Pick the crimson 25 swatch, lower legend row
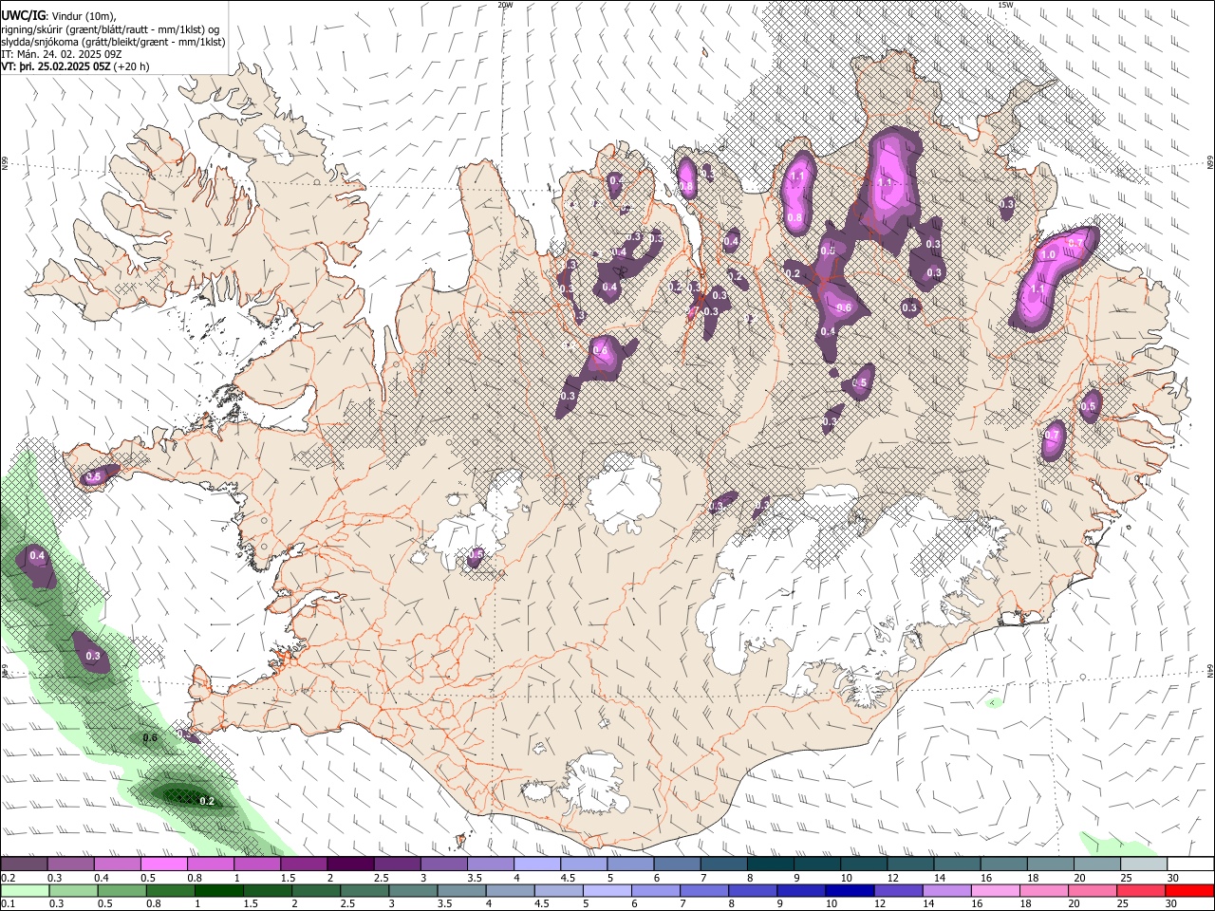Viewport: 1215px width, 911px height. point(1141,891)
